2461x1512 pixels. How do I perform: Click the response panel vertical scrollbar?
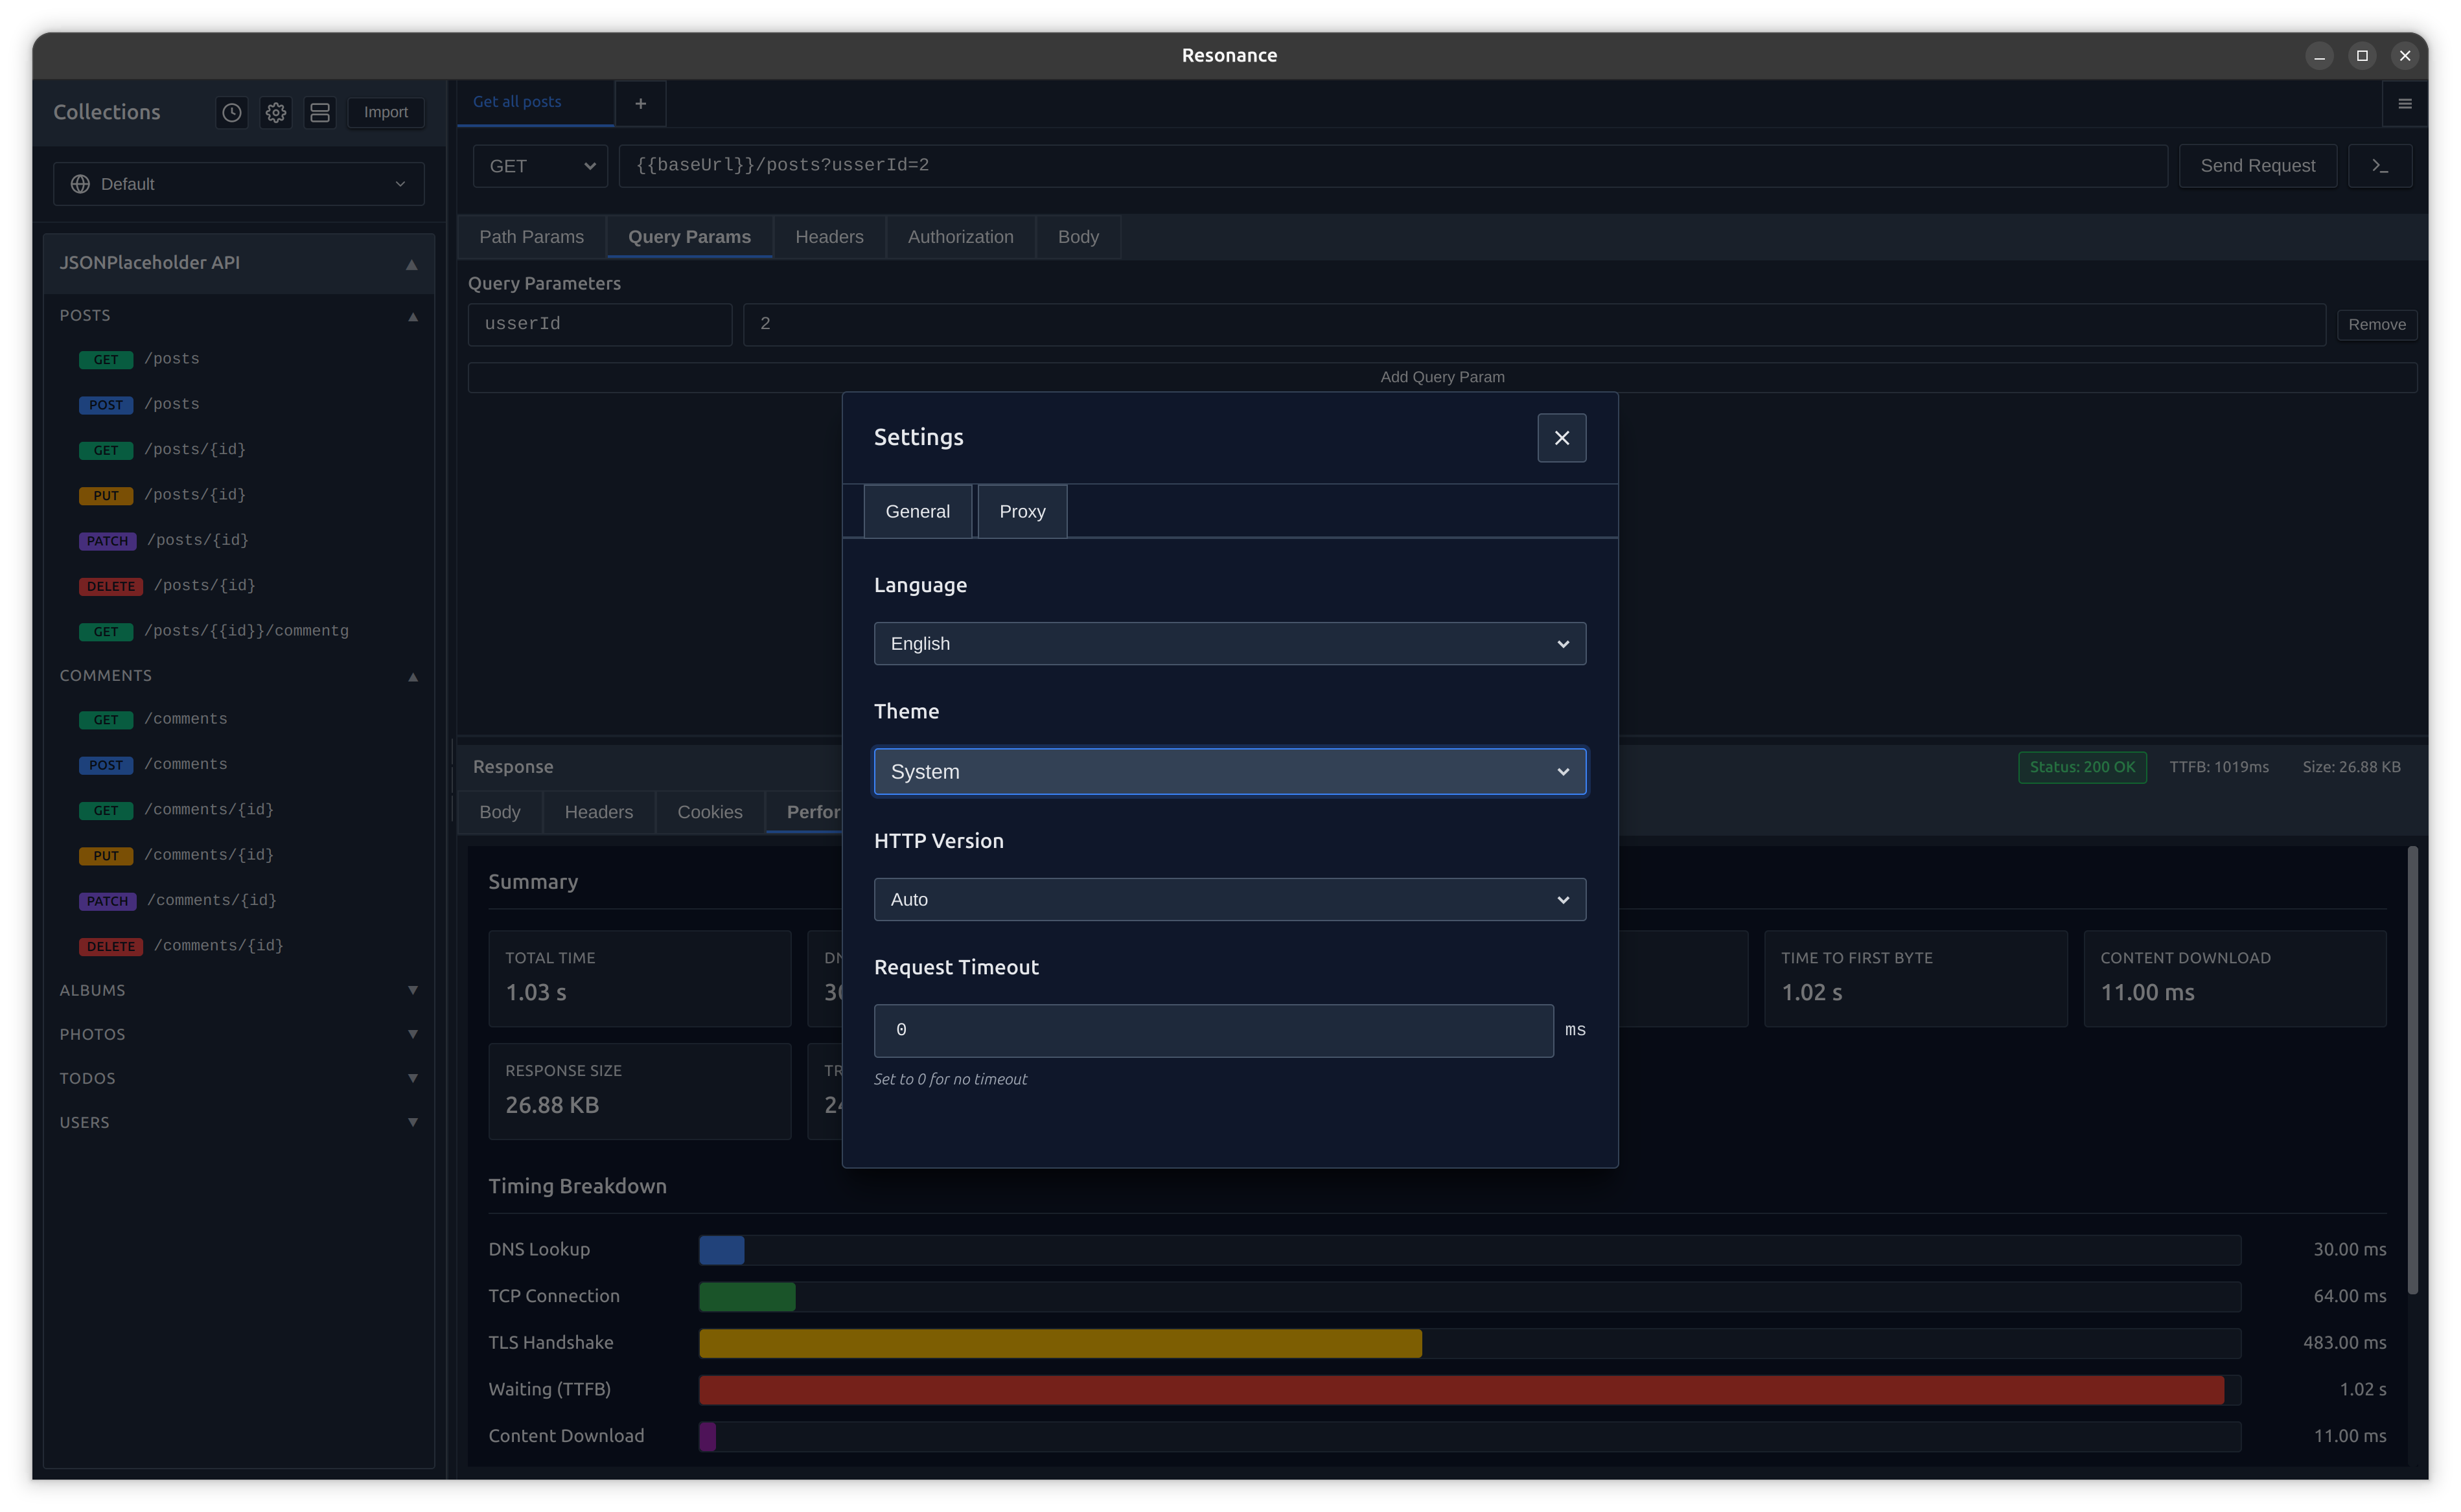(2412, 1070)
